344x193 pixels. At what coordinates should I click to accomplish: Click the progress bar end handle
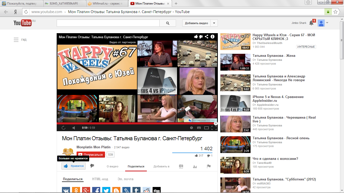tap(216, 123)
